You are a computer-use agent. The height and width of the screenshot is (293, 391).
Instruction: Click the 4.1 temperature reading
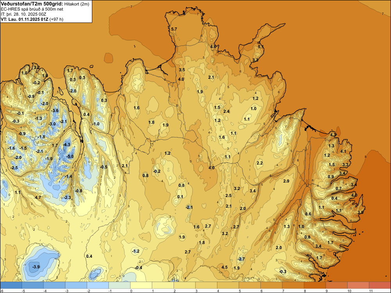343,151
